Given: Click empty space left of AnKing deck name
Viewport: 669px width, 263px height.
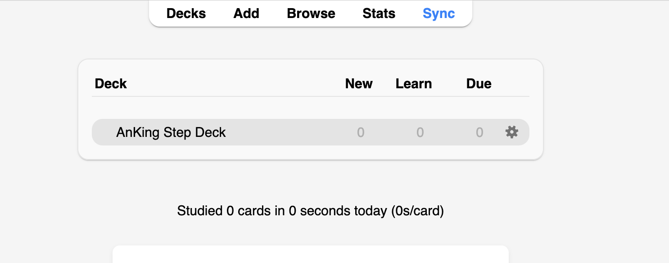Looking at the screenshot, I should point(104,132).
